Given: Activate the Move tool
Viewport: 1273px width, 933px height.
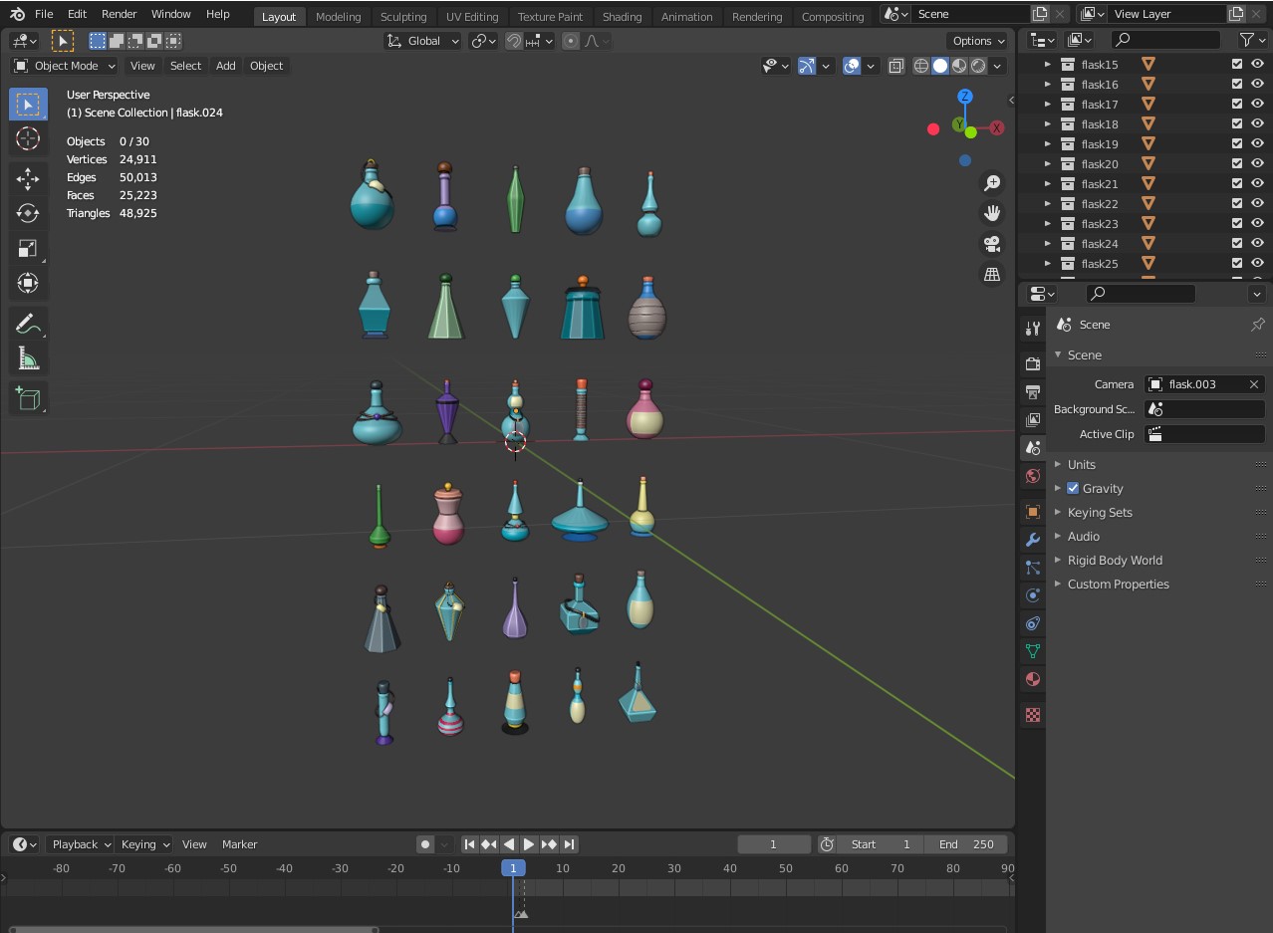Looking at the screenshot, I should [x=28, y=179].
